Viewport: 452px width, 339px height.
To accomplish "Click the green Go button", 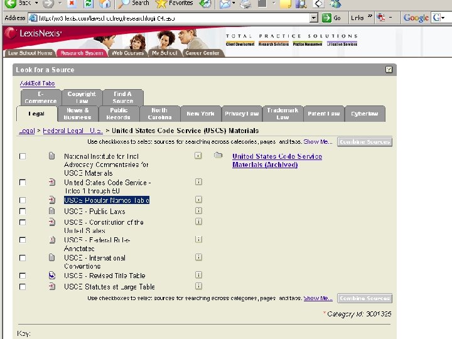I will pos(331,18).
